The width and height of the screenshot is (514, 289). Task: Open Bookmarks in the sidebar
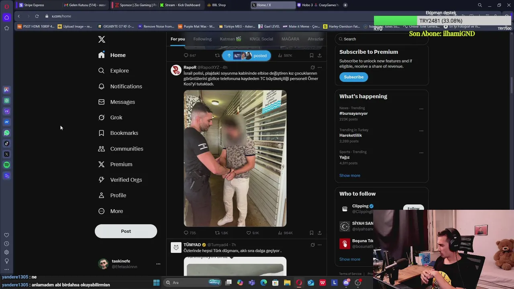(118, 133)
